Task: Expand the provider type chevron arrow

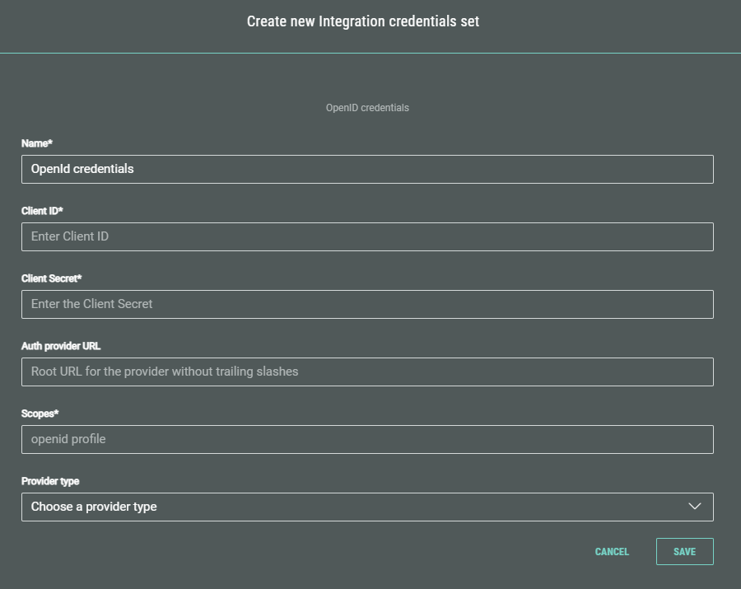Action: (x=694, y=507)
